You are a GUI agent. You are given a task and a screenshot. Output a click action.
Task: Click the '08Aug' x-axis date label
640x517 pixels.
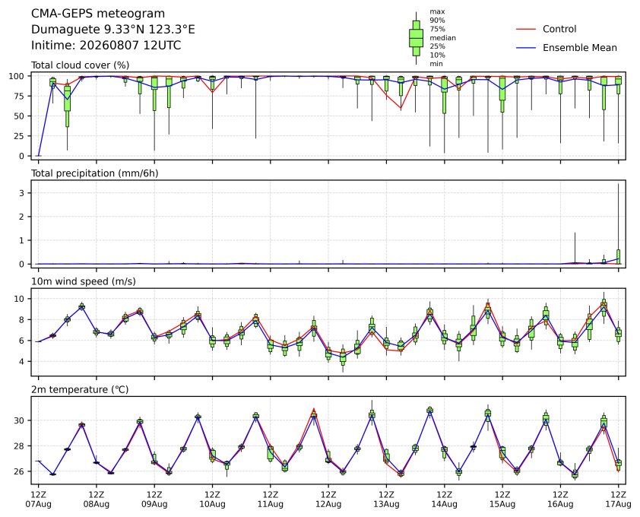97,504
